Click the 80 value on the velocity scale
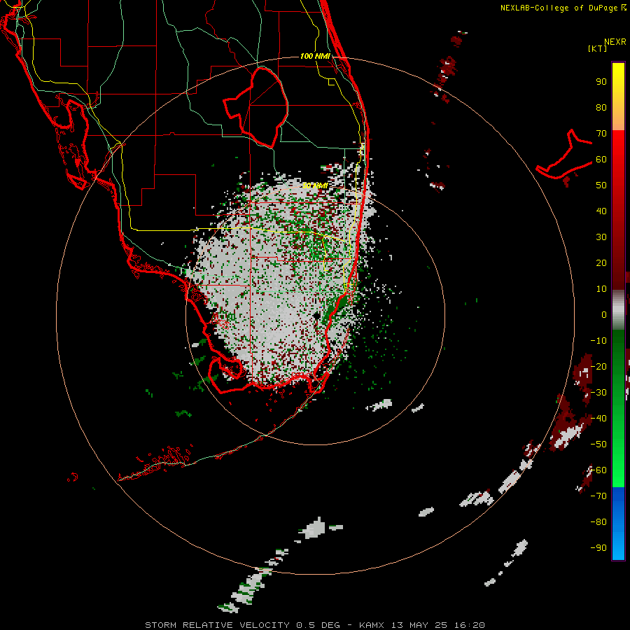This screenshot has width=630, height=630. coord(601,108)
